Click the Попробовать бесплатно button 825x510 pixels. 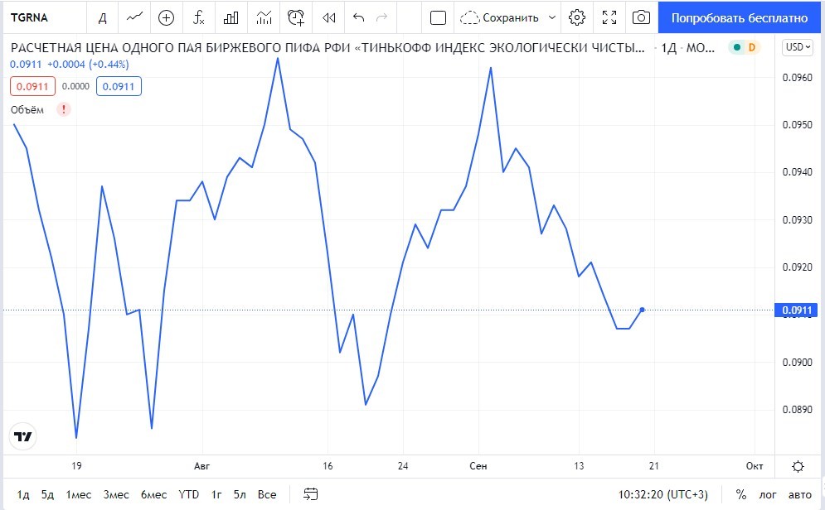tap(739, 17)
